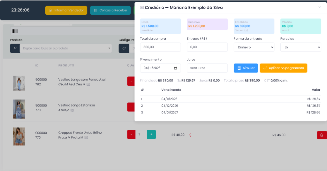Select installment row with 04/11/2026

(231, 99)
